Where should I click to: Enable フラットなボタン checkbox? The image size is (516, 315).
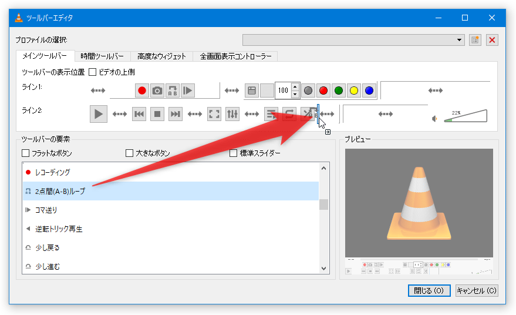pyautogui.click(x=25, y=153)
